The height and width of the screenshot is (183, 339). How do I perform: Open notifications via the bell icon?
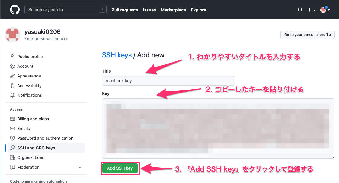click(x=300, y=10)
